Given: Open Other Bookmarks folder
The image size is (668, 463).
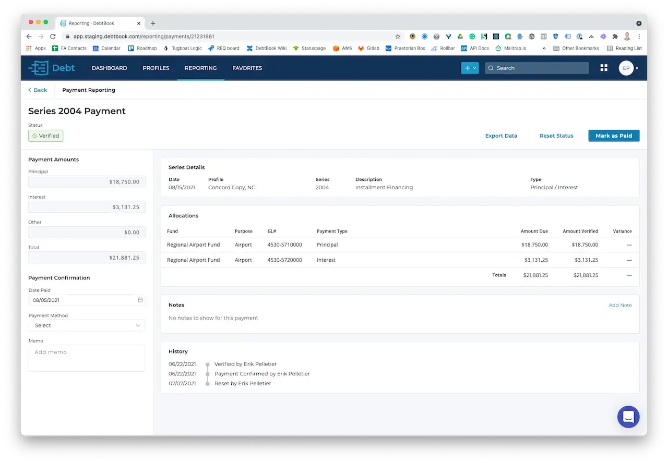Looking at the screenshot, I should (x=576, y=48).
